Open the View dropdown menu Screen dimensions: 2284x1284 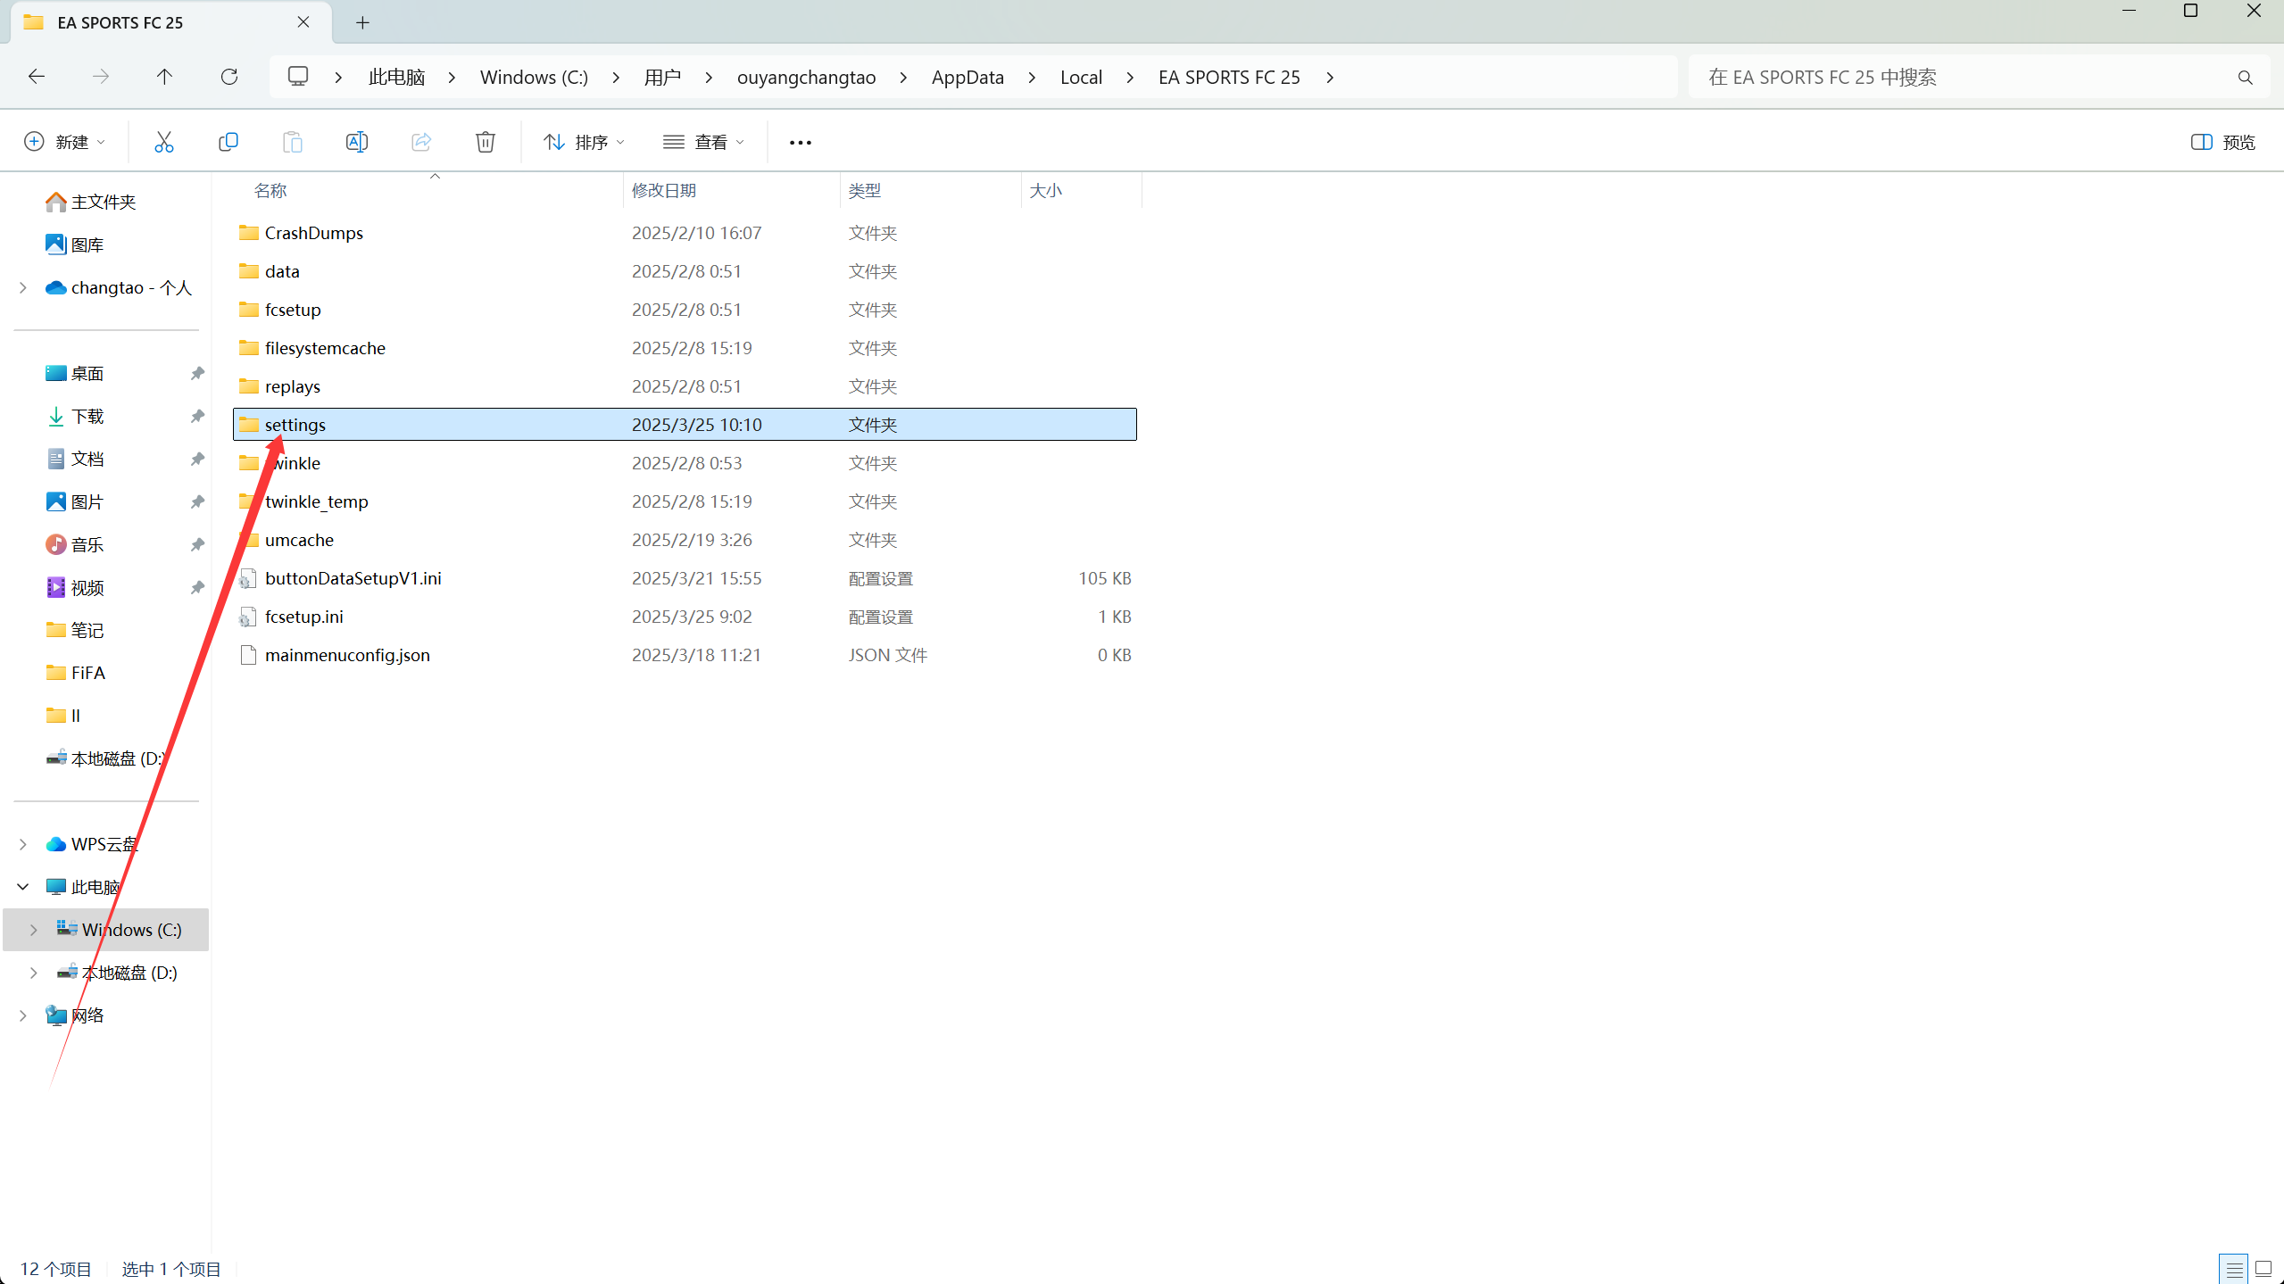coord(703,142)
